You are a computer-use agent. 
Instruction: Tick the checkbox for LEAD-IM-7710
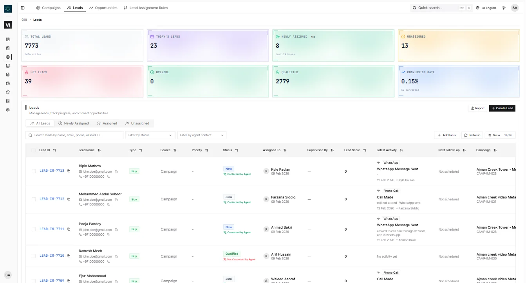[34, 256]
